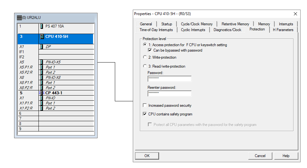Click the PN-IO icon under CP 443-1

(42, 98)
